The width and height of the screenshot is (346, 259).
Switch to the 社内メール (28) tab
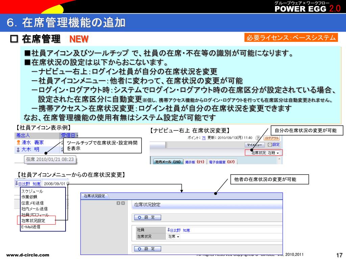(x=168, y=162)
